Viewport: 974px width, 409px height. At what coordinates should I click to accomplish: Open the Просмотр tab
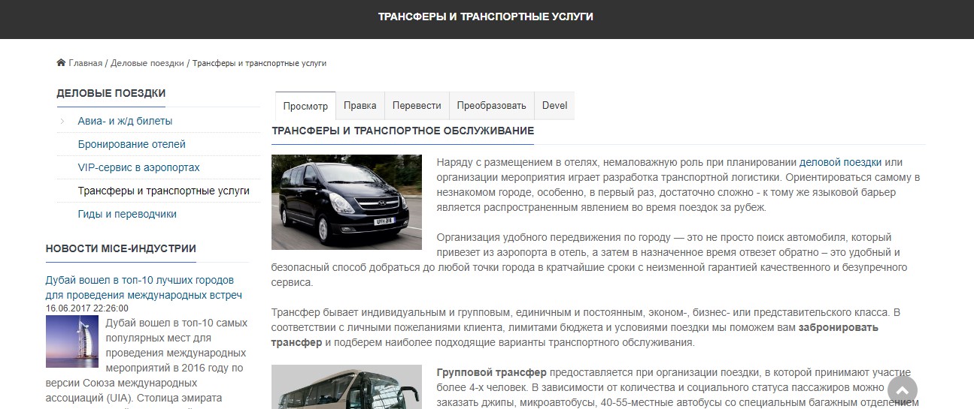point(305,106)
